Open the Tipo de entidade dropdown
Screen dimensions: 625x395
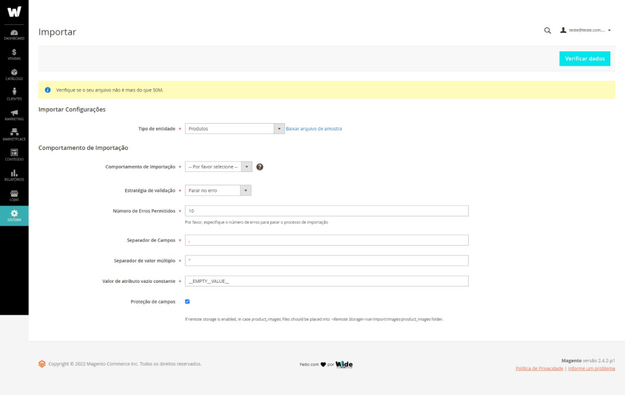234,129
